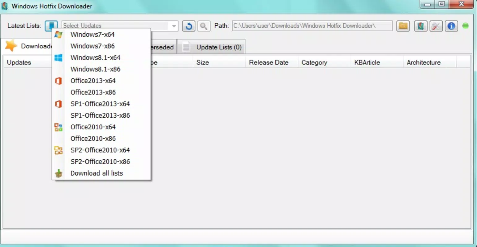Image resolution: width=477 pixels, height=247 pixels.
Task: Sort by the Category column header
Action: click(324, 62)
